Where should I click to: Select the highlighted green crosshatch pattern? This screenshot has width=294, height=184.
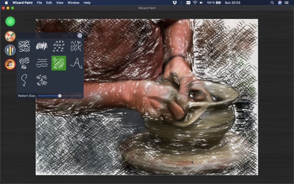[59, 63]
